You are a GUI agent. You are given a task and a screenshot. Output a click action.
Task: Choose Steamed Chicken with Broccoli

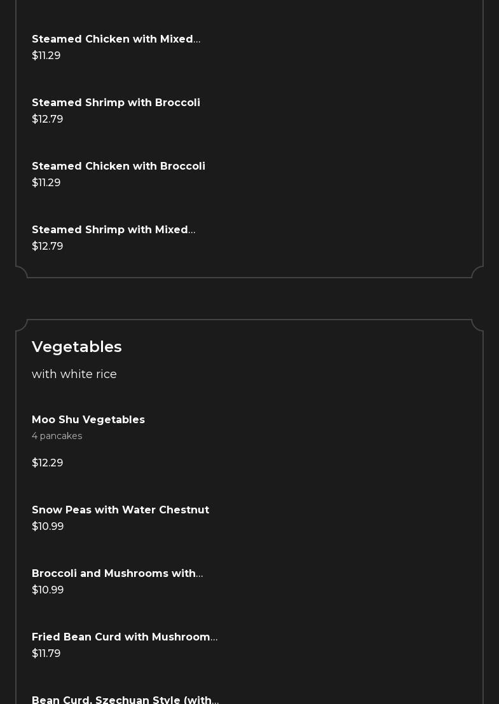tap(118, 166)
